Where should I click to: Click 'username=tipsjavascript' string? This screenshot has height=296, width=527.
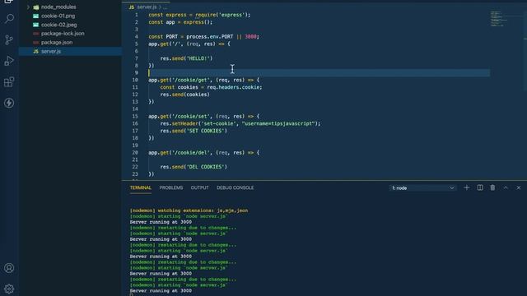[278, 123]
